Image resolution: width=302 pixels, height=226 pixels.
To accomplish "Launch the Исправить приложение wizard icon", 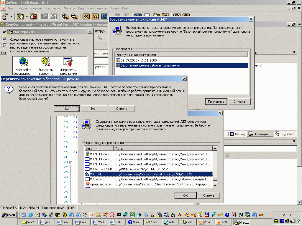I will point(68,66).
